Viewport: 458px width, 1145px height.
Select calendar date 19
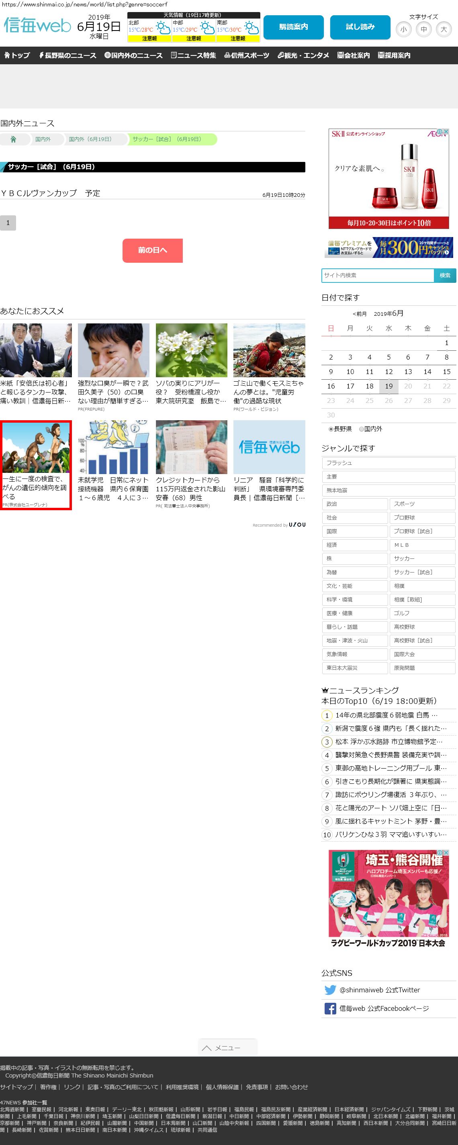pyautogui.click(x=388, y=386)
